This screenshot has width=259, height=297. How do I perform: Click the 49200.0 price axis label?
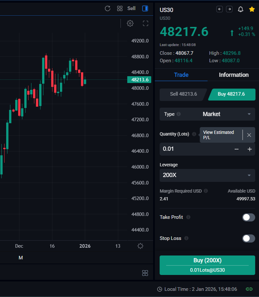click(x=140, y=41)
